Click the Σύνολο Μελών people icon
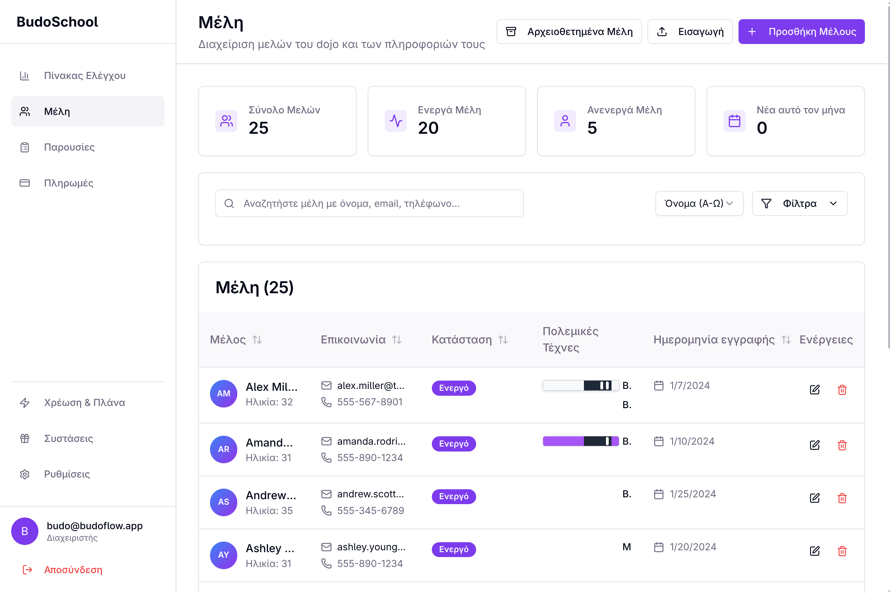890x593 pixels. click(226, 121)
